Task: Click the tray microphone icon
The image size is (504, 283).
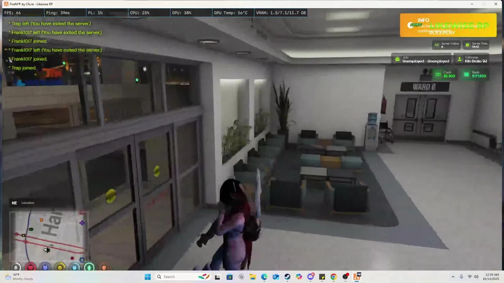Action: [x=461, y=277]
